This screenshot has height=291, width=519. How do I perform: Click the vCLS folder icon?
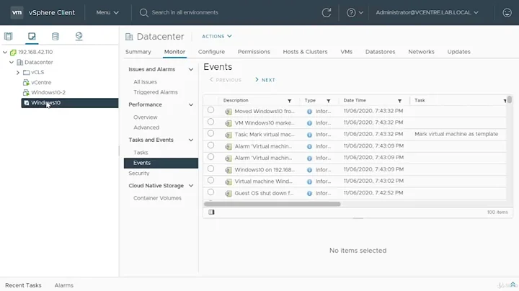26,73
